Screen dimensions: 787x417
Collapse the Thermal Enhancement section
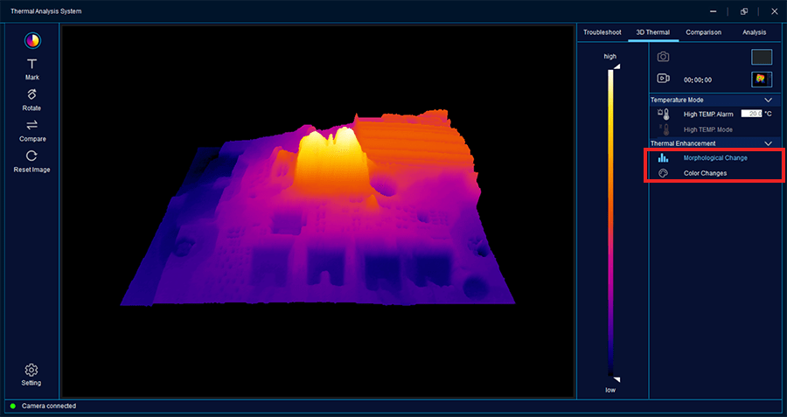point(768,143)
